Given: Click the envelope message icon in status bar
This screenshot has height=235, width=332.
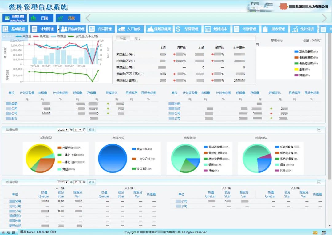Looking at the screenshot, I should [315, 233].
